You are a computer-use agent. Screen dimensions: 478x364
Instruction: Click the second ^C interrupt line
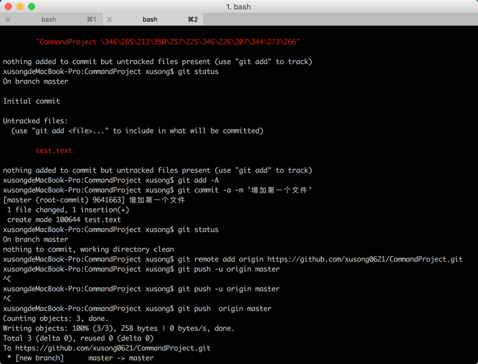point(7,298)
